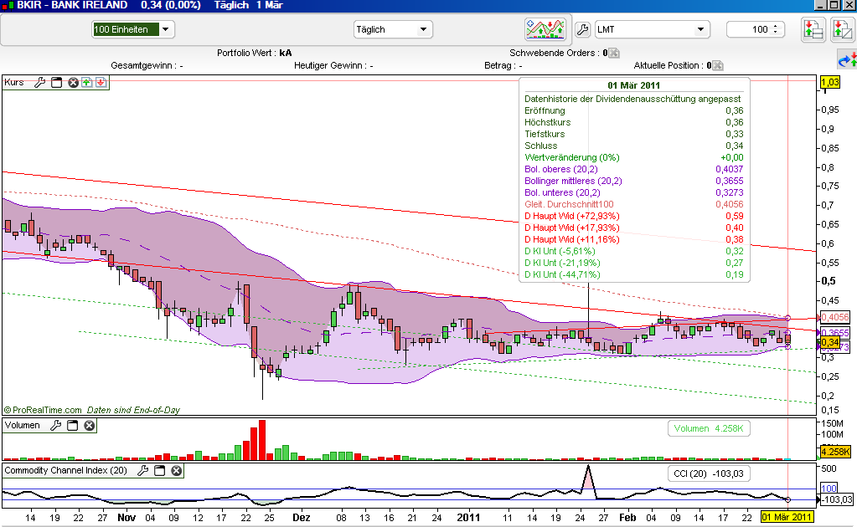The image size is (857, 527).
Task: Open Volumen panel wrench settings
Action: [56, 426]
